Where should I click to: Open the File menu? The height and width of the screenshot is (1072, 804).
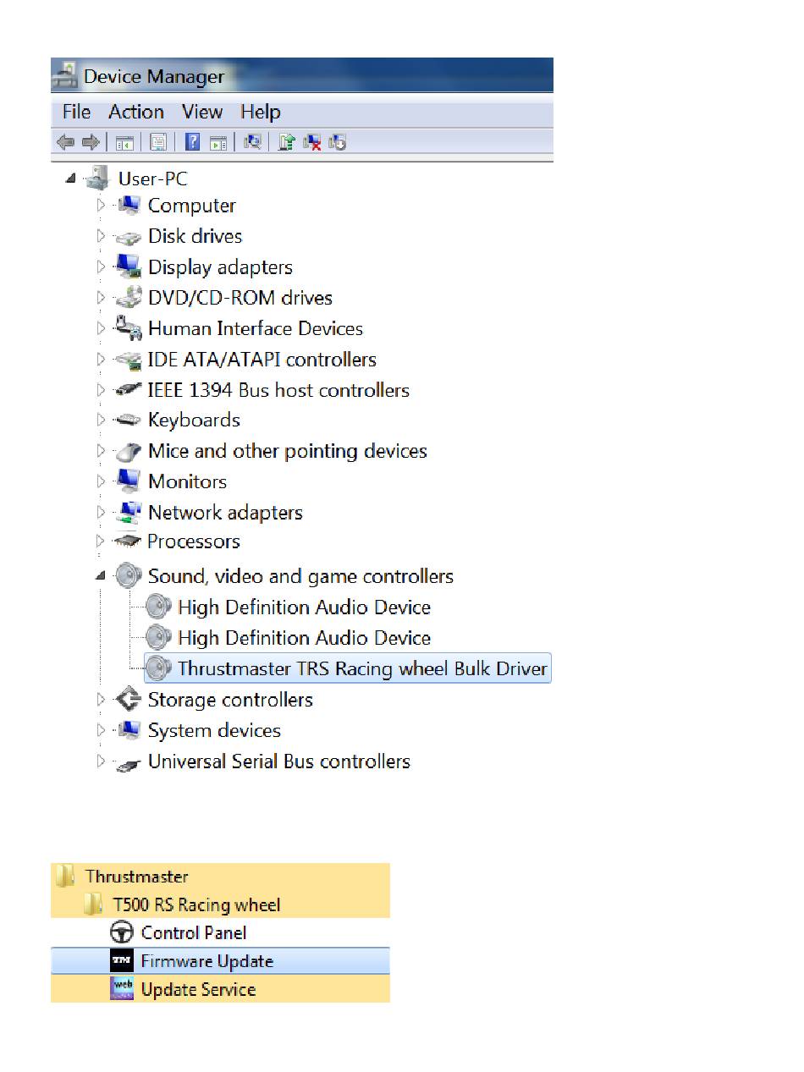[76, 112]
